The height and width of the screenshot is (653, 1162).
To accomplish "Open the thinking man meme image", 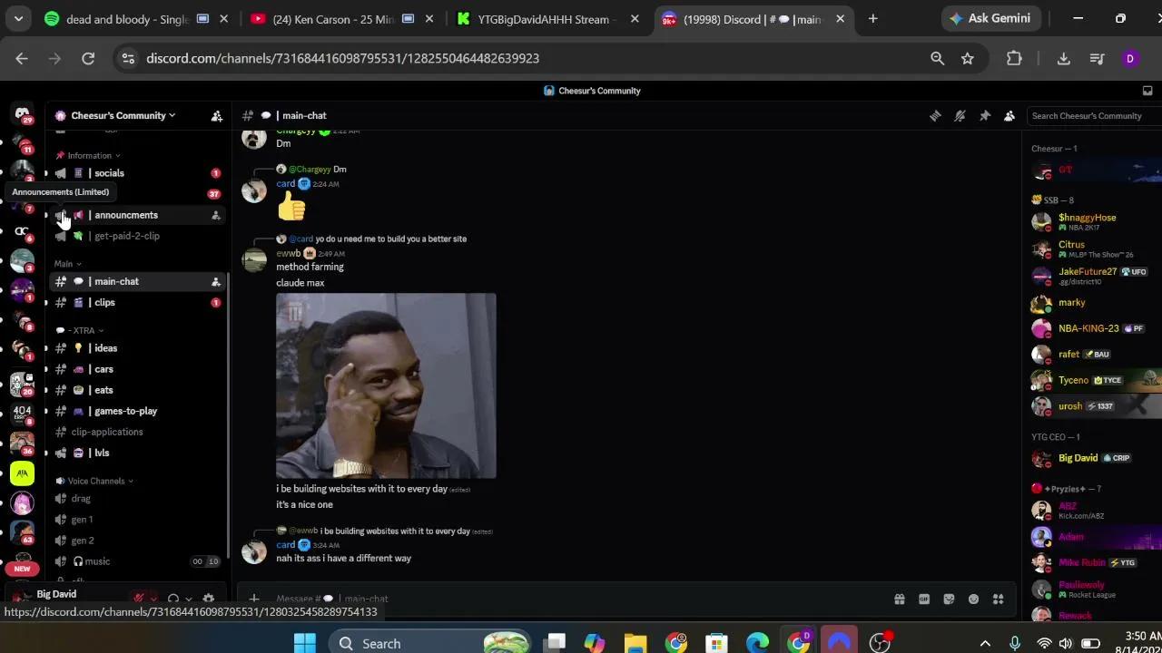I will click(386, 385).
